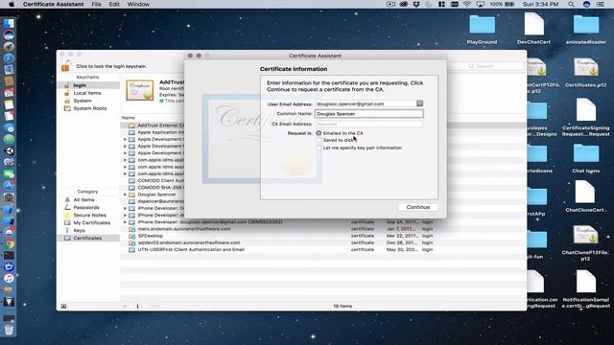The height and width of the screenshot is (345, 614).
Task: Open Google Chrome from the Dock
Action: 9,244
